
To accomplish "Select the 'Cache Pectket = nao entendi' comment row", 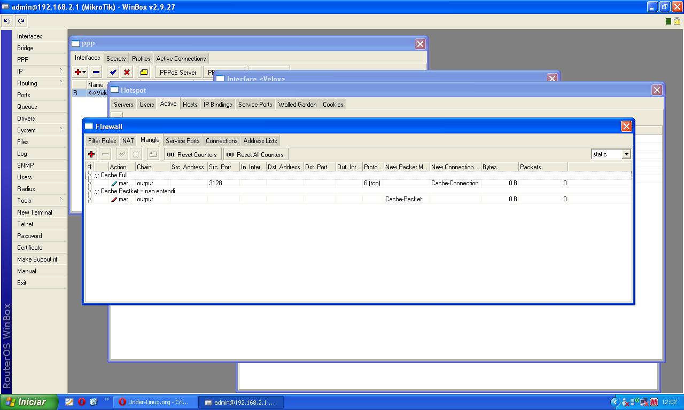I will 359,191.
